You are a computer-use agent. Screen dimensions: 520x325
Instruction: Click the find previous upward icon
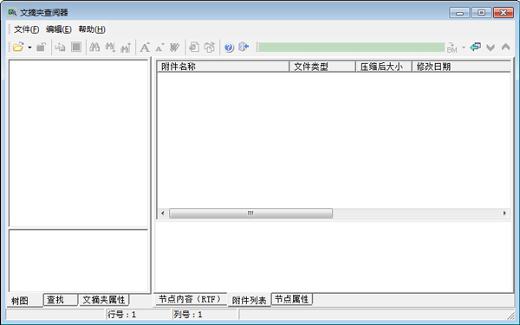click(126, 47)
